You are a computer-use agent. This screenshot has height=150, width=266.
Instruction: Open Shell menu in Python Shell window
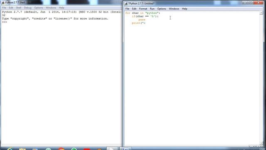[x=18, y=8]
